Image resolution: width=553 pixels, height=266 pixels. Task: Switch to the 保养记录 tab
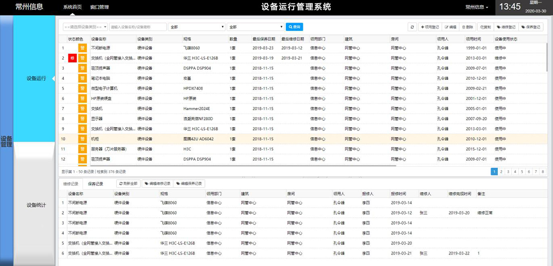coord(95,184)
